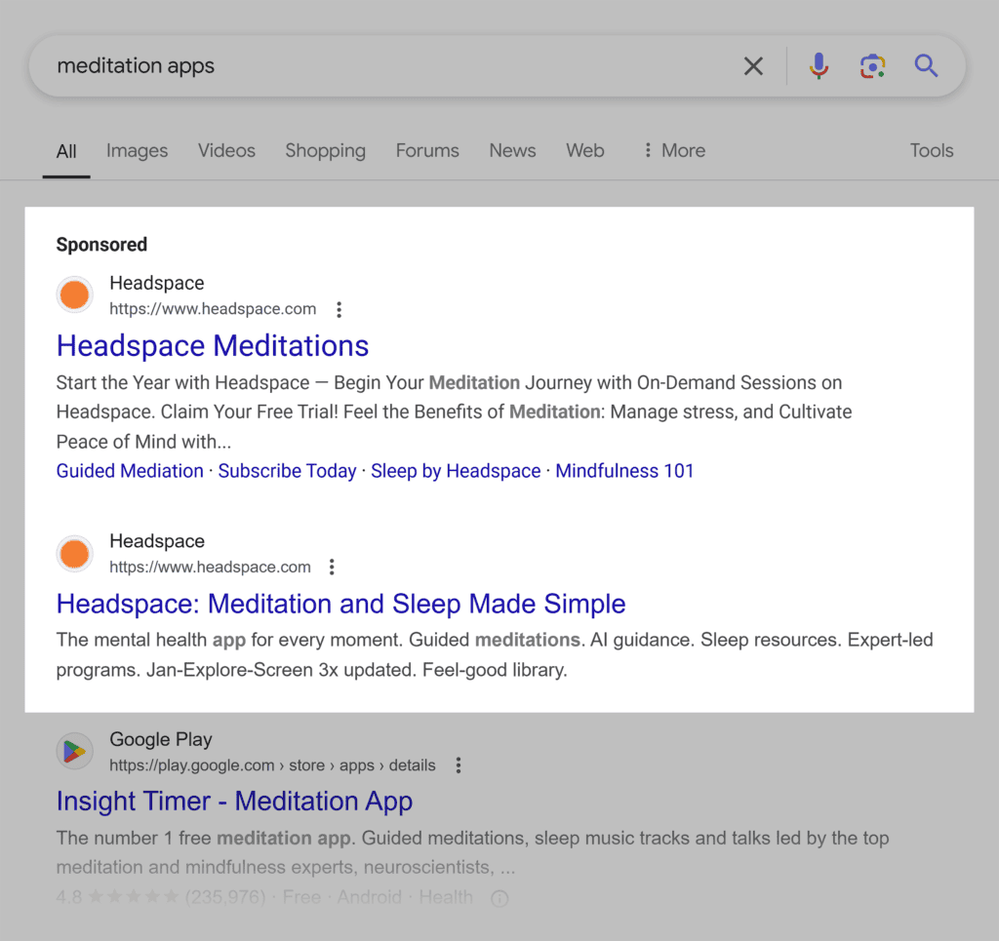Open three-dot menu for second Headspace ad
The height and width of the screenshot is (941, 999).
pyautogui.click(x=332, y=568)
